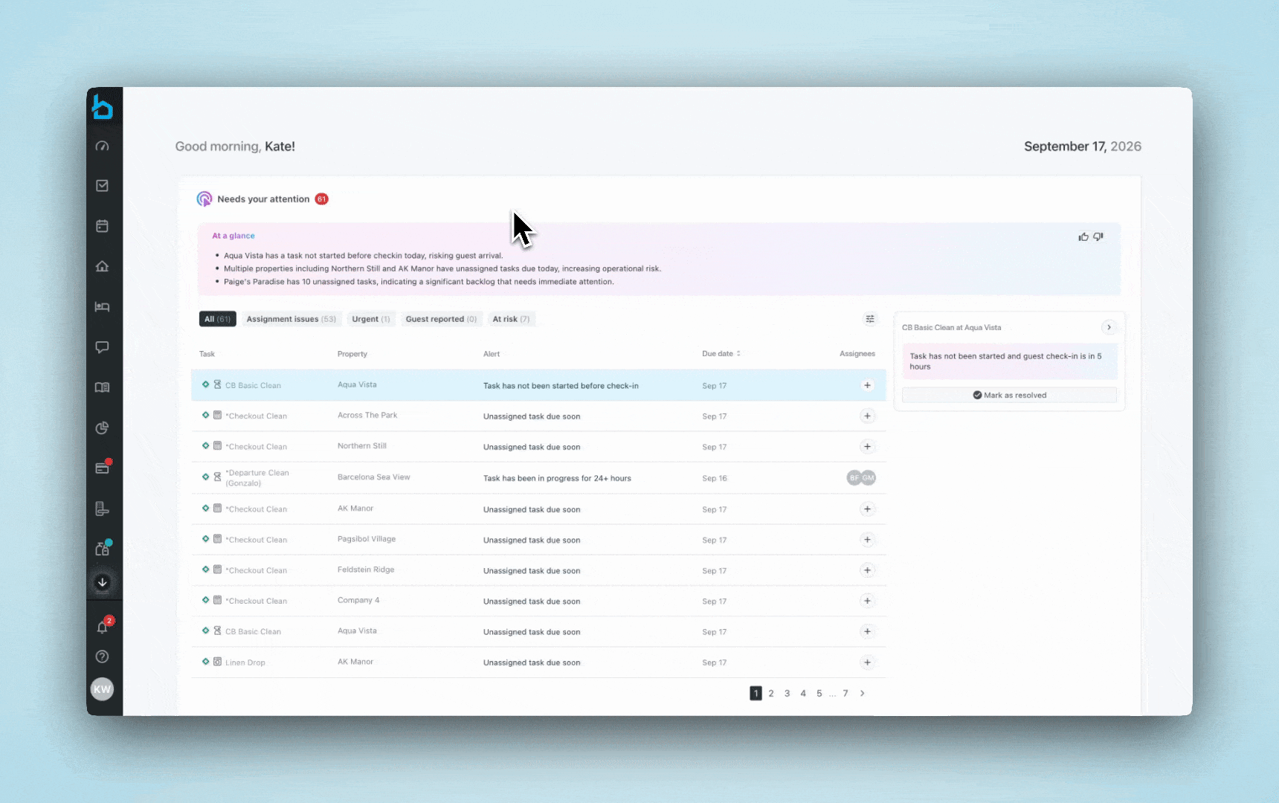Open the calendar icon in sidebar
1279x803 pixels.
click(103, 226)
